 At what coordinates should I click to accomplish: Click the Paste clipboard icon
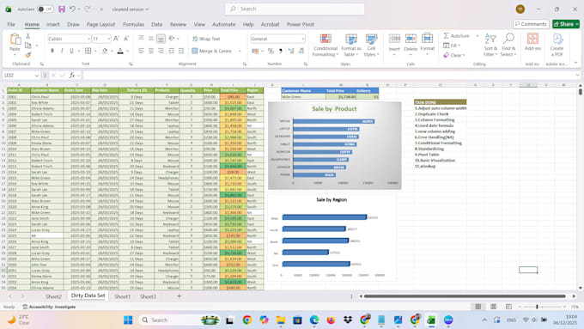pyautogui.click(x=15, y=40)
